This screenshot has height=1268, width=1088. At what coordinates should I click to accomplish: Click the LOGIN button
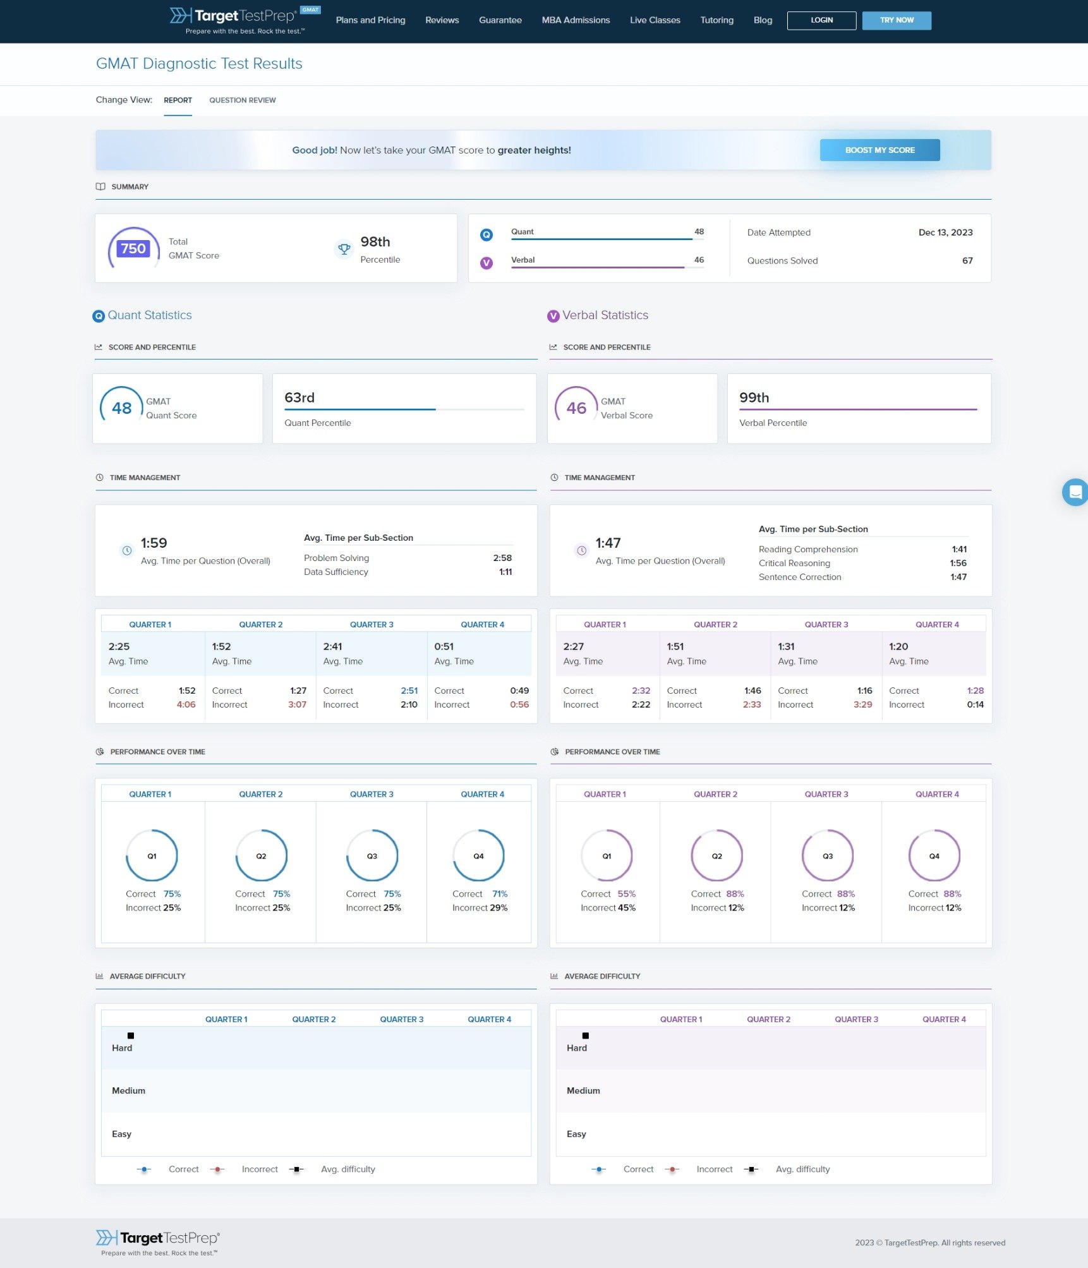822,20
